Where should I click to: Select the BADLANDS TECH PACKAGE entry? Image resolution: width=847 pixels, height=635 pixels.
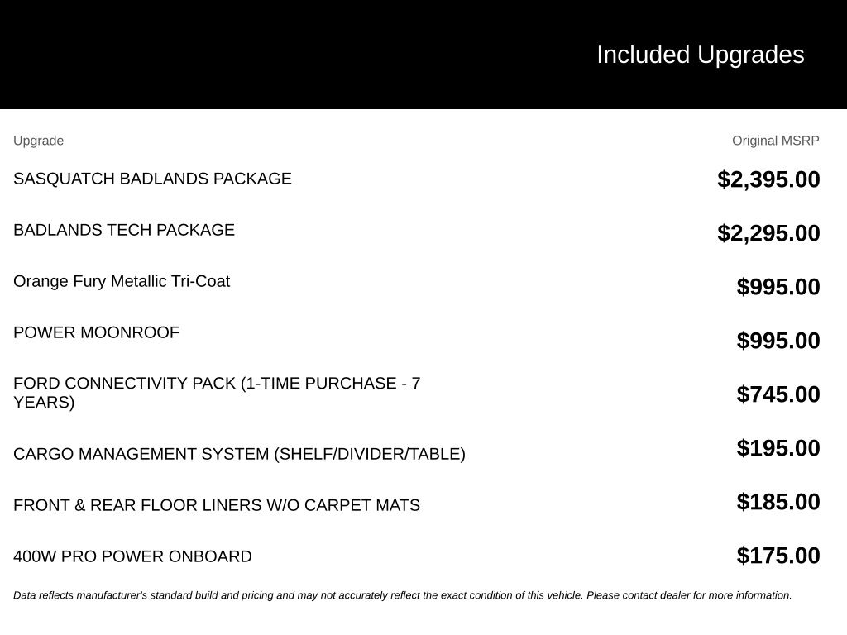[x=124, y=230]
